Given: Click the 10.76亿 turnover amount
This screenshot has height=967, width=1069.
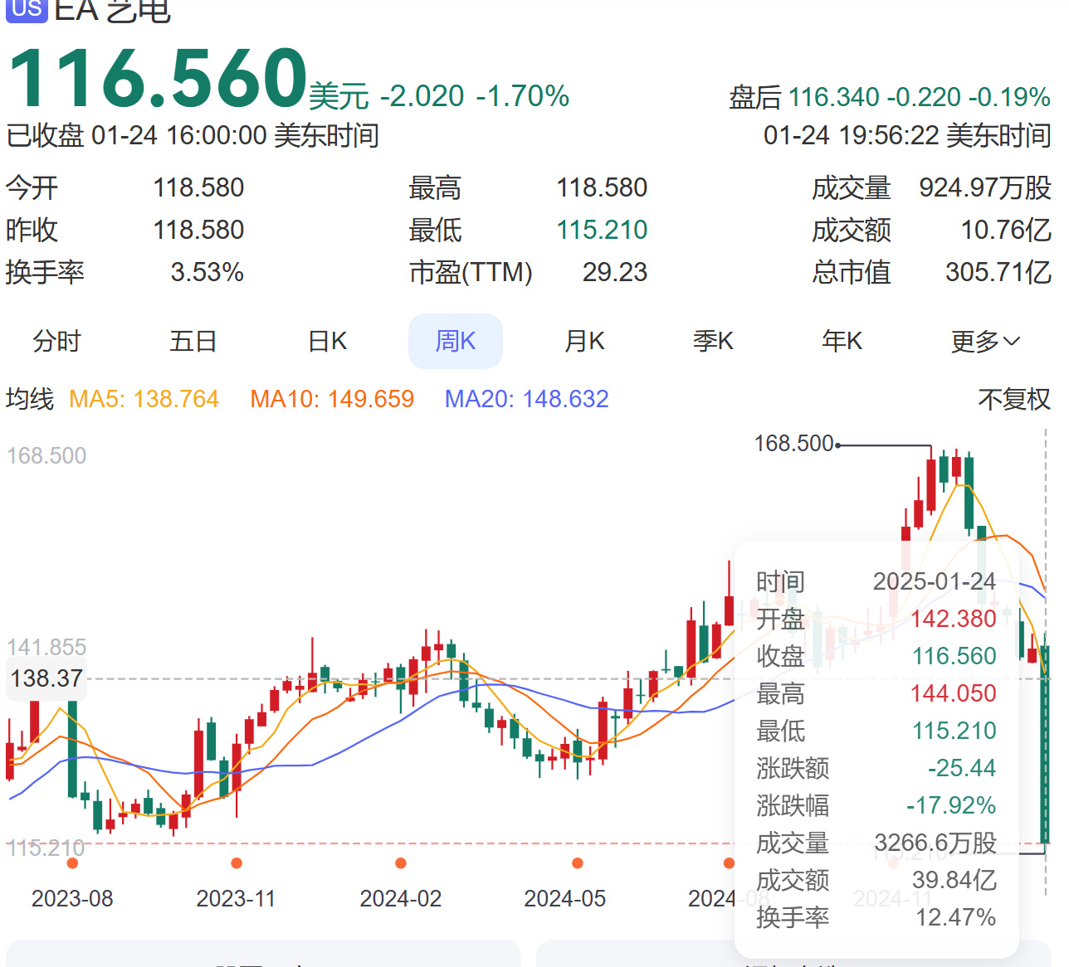Looking at the screenshot, I should click(x=1006, y=230).
